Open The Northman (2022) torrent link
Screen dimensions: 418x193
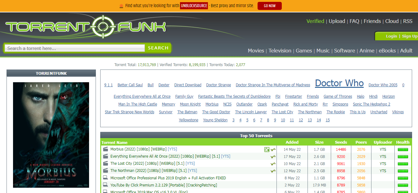tap(154, 171)
